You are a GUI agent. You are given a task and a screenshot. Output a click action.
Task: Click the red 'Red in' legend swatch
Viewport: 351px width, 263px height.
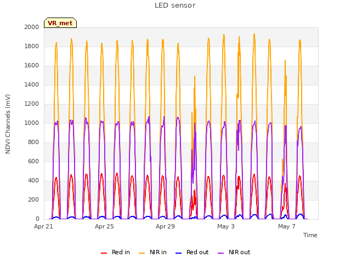tap(104, 253)
